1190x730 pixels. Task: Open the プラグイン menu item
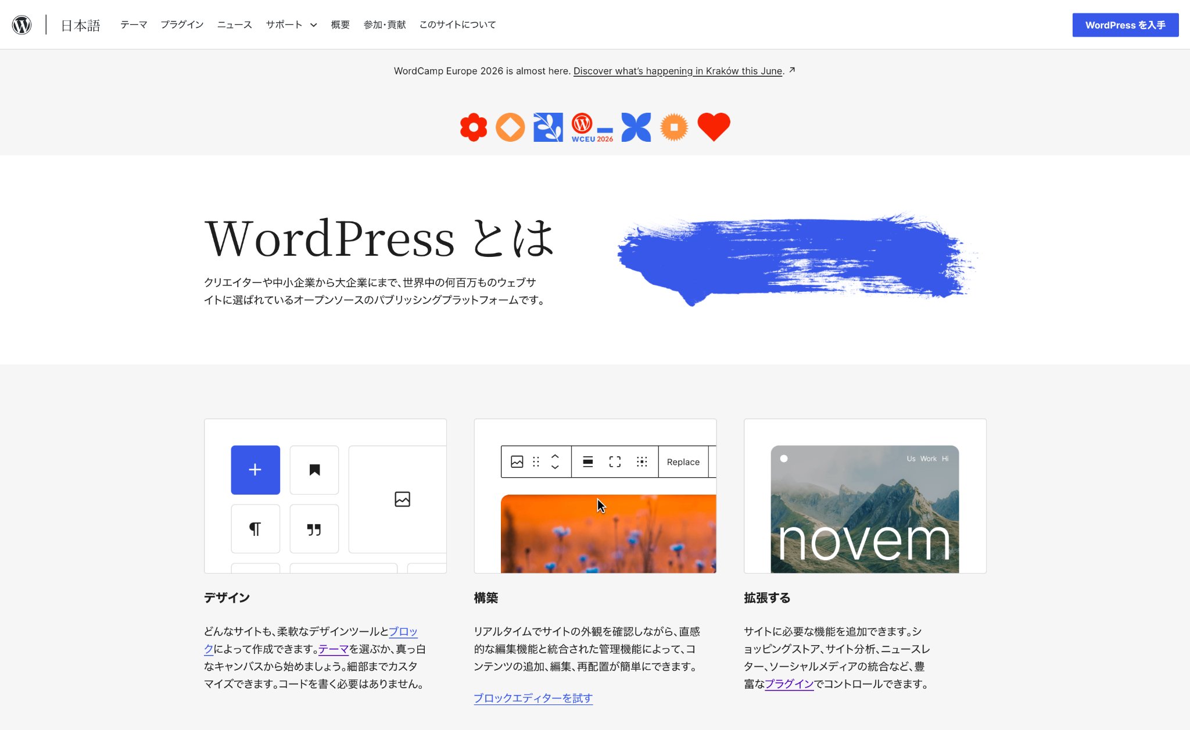[182, 24]
